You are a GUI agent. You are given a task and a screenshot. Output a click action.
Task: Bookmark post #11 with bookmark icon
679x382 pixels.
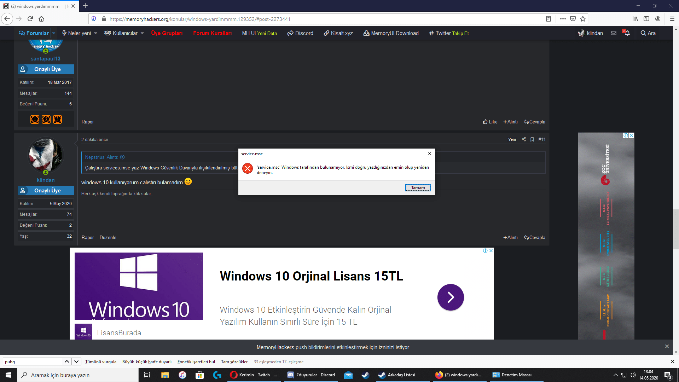[x=532, y=139]
